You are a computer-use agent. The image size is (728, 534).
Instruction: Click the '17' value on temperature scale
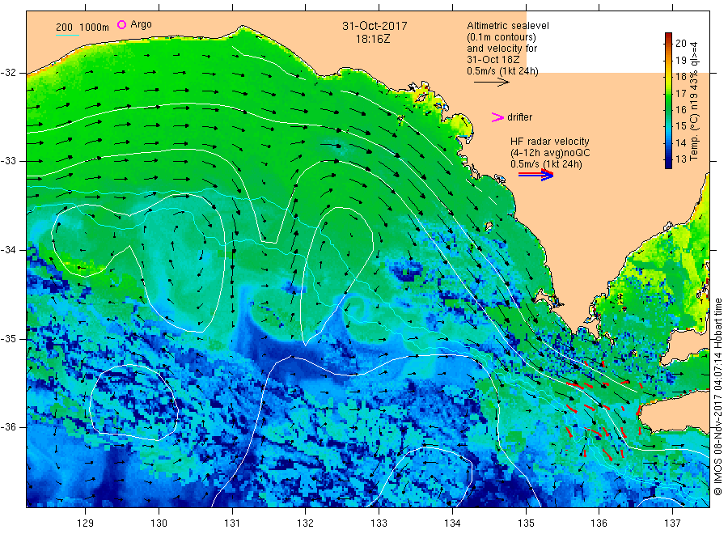[x=680, y=93]
